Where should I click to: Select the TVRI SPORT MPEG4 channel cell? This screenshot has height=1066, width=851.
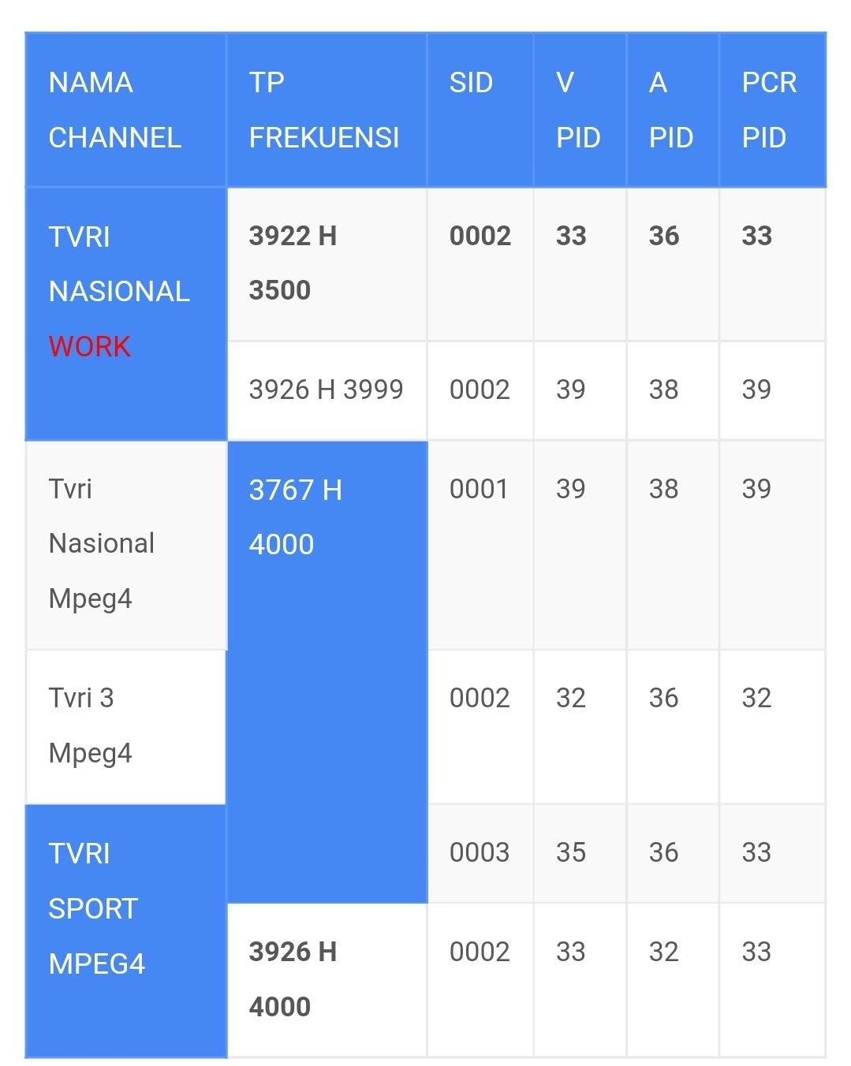pos(126,931)
